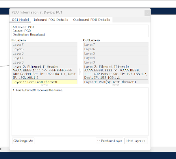Click the Out Layers heading
The height and width of the screenshot is (159, 176).
point(91,40)
